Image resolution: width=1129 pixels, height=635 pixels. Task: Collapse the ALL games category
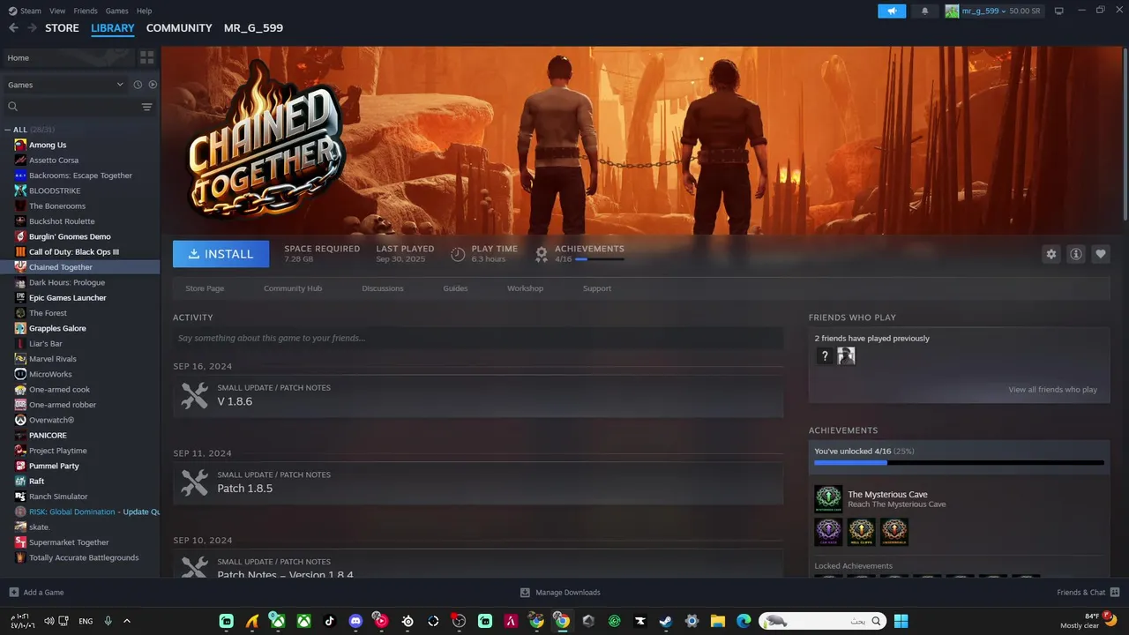[x=8, y=130]
